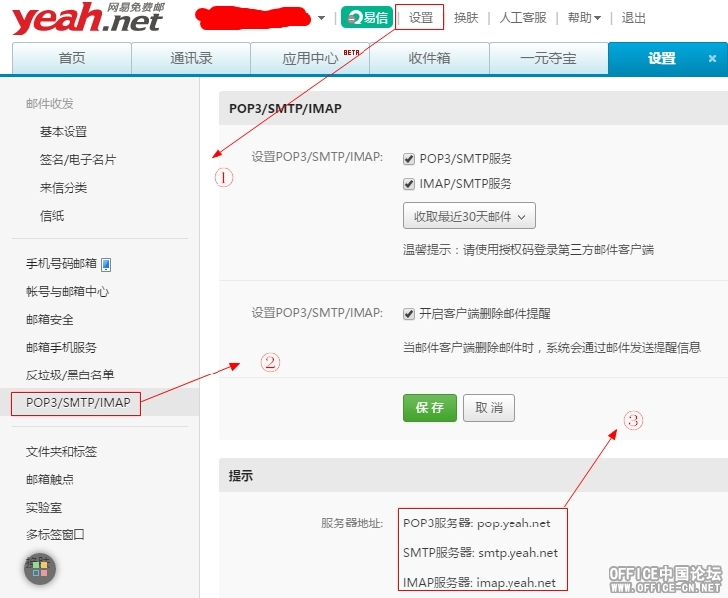Image resolution: width=728 pixels, height=598 pixels.
Task: Click the 邮件收发 section heading
Action: click(50, 104)
